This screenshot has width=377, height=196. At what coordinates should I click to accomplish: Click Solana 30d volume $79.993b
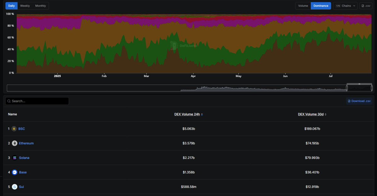tap(312, 158)
